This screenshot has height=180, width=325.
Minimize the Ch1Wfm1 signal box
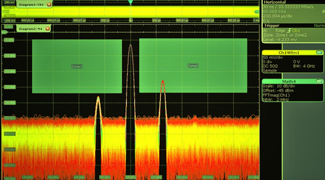[x=319, y=52]
